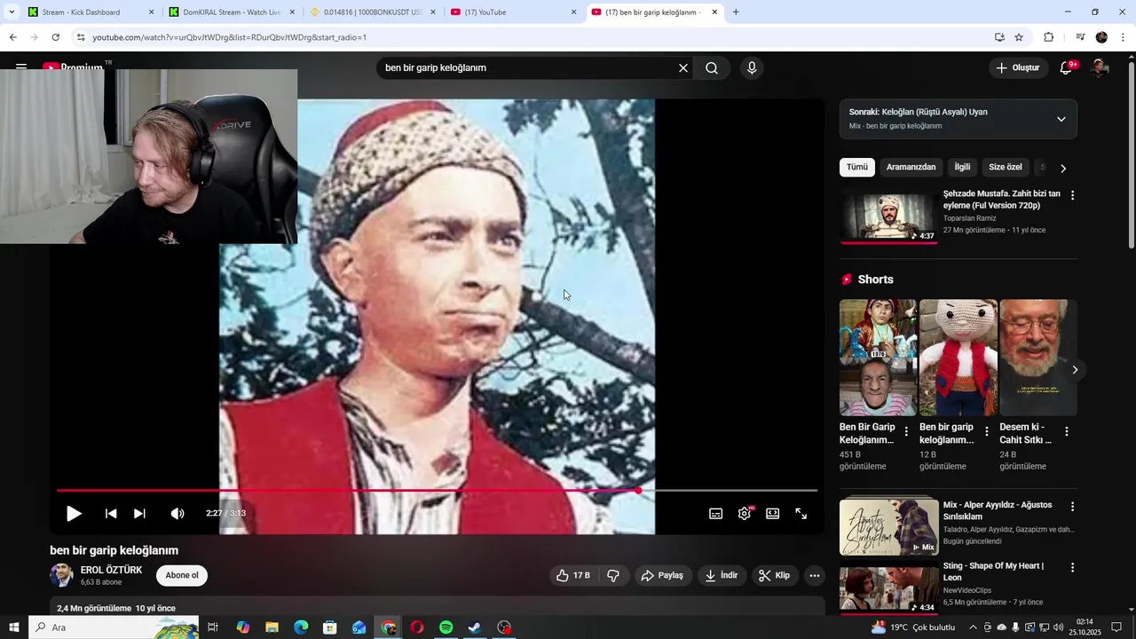Go back in browser history
The image size is (1136, 639).
[x=12, y=37]
